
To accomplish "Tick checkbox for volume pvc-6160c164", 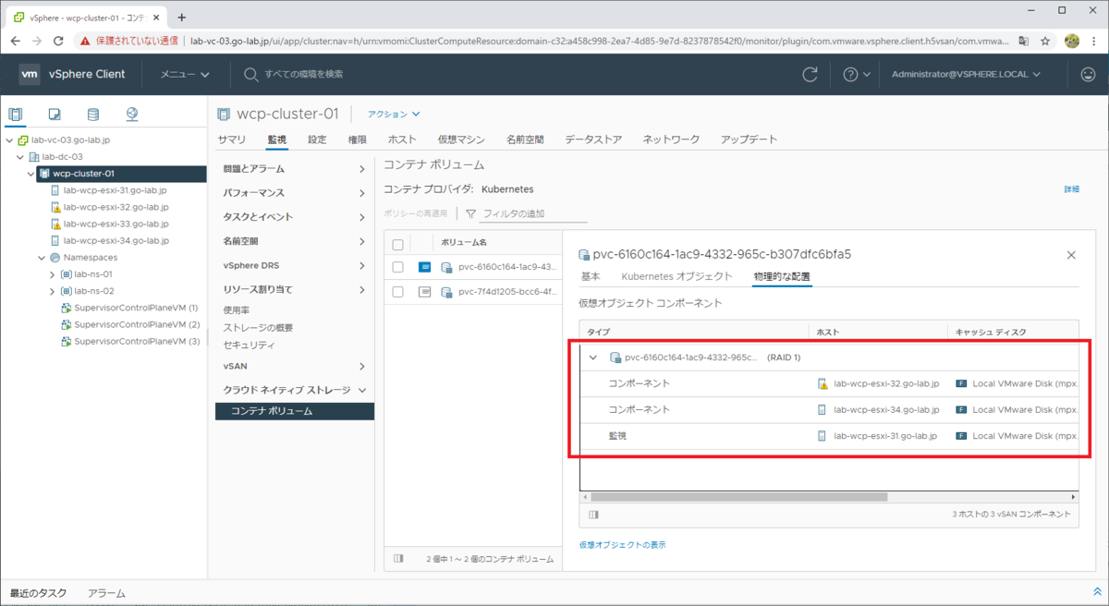I will coord(397,267).
